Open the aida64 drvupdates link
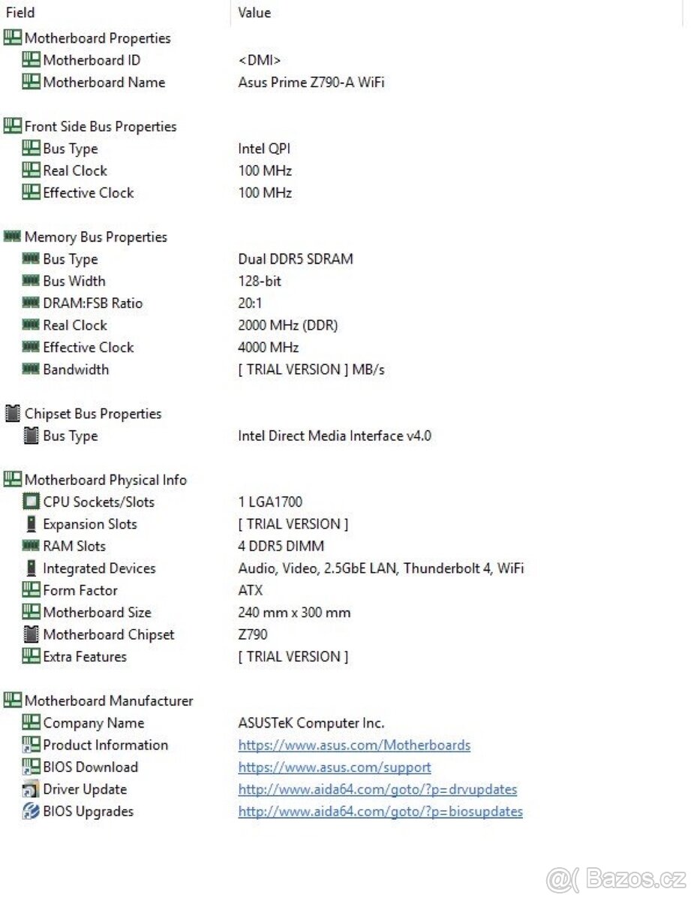 click(x=377, y=789)
